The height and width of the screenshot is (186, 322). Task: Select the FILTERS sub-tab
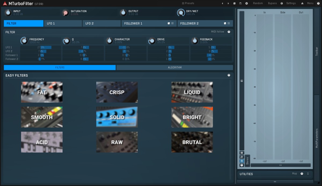[60, 67]
